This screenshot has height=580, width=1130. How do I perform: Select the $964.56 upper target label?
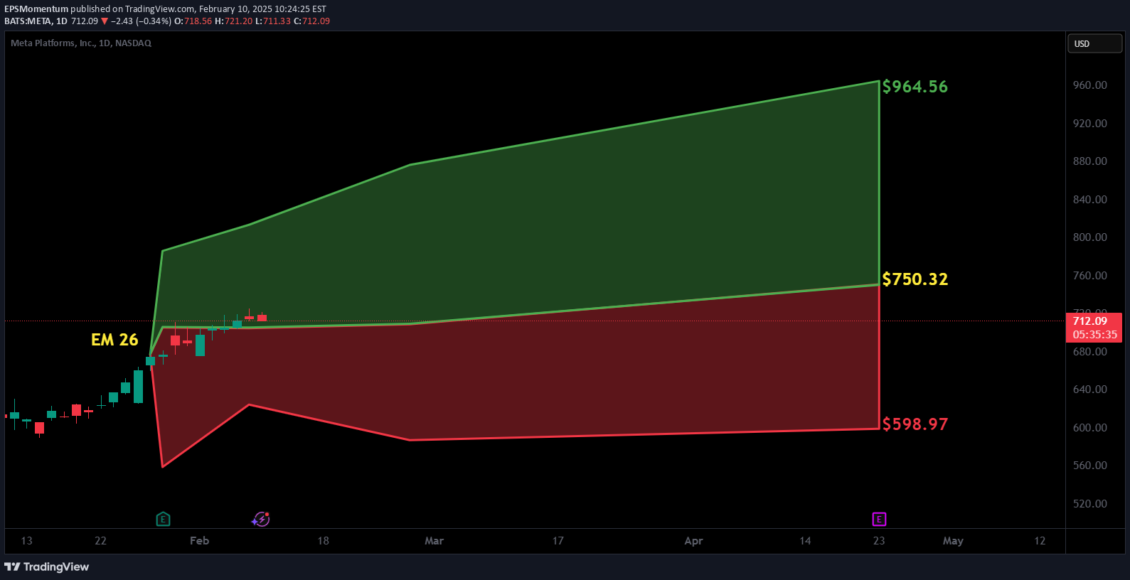click(x=915, y=87)
